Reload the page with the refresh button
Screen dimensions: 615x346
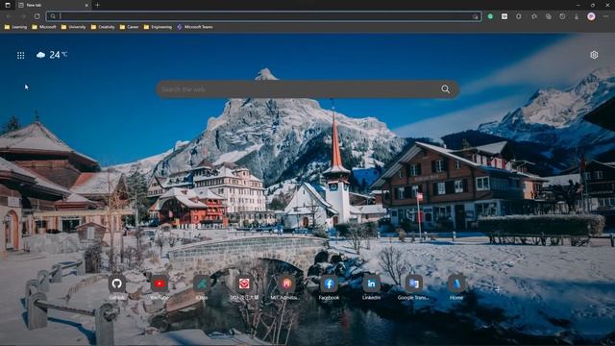(x=37, y=16)
